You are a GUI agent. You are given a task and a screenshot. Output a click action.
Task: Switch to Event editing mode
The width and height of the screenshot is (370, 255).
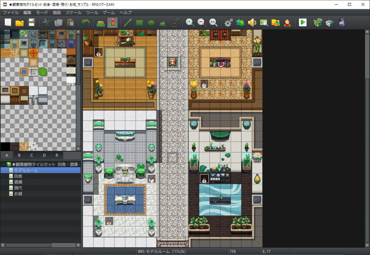tap(112, 22)
